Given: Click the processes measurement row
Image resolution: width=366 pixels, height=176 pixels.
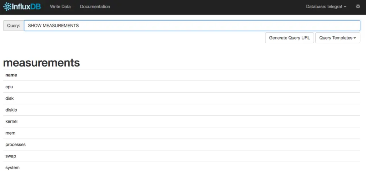Looking at the screenshot, I should tap(15, 145).
